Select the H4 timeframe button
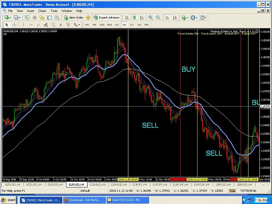This screenshot has width=272, height=204. click(x=124, y=25)
